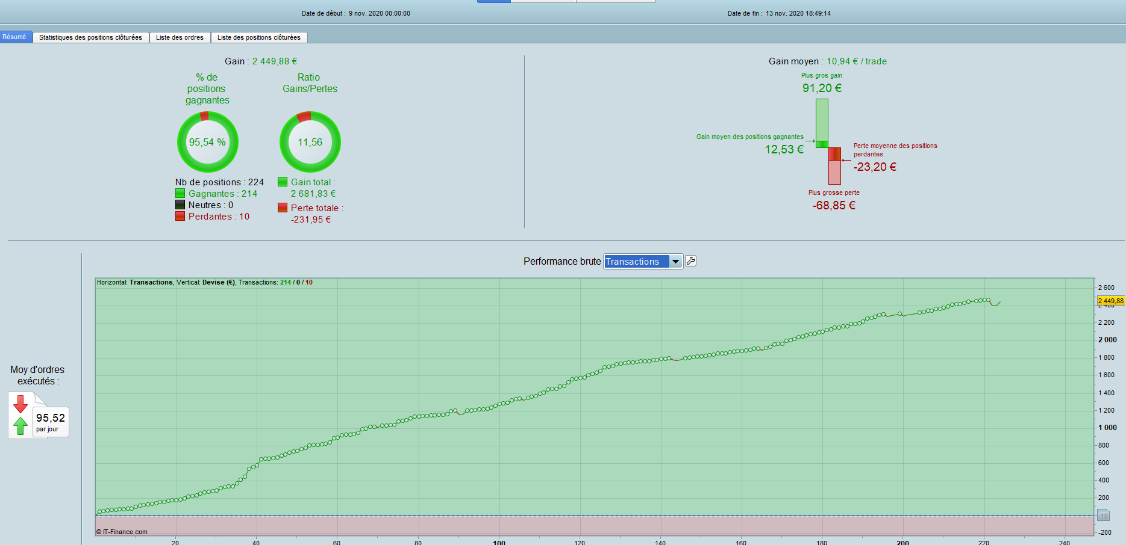Click the red Perte totale legend square
This screenshot has width=1126, height=545.
pyautogui.click(x=283, y=208)
